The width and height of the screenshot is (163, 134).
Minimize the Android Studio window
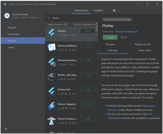coord(138,4)
